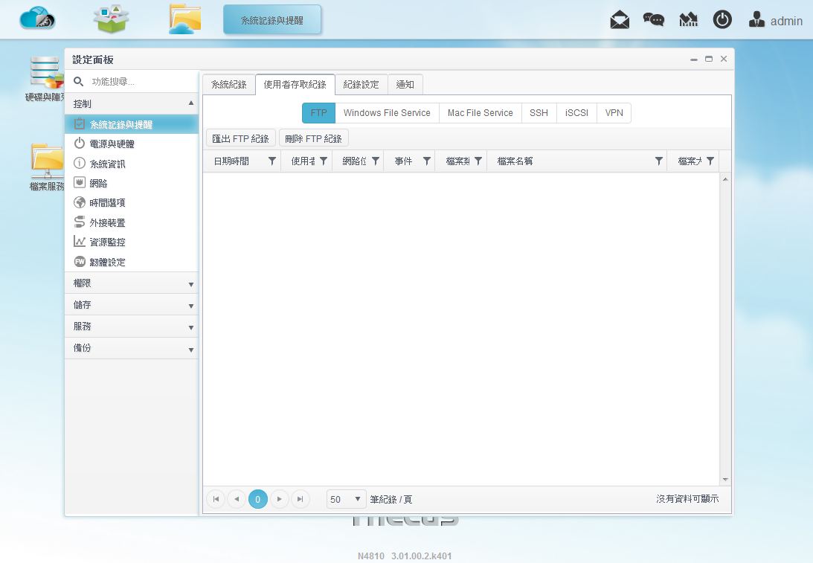Open 時間選項 in the sidebar

(x=132, y=203)
